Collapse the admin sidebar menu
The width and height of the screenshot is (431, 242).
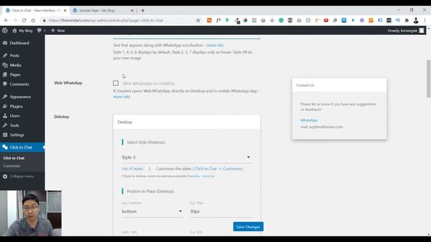pyautogui.click(x=18, y=176)
